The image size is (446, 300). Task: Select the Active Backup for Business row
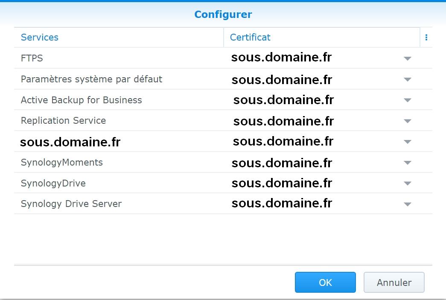pyautogui.click(x=81, y=100)
